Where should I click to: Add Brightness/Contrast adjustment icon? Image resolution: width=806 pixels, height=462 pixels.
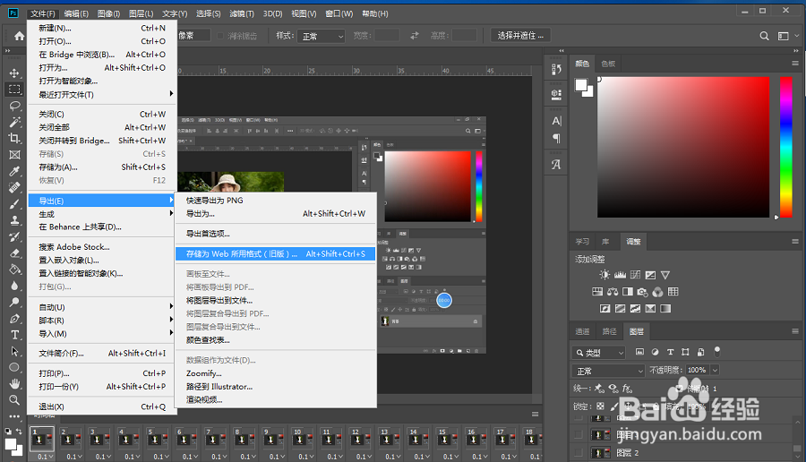pyautogui.click(x=604, y=275)
